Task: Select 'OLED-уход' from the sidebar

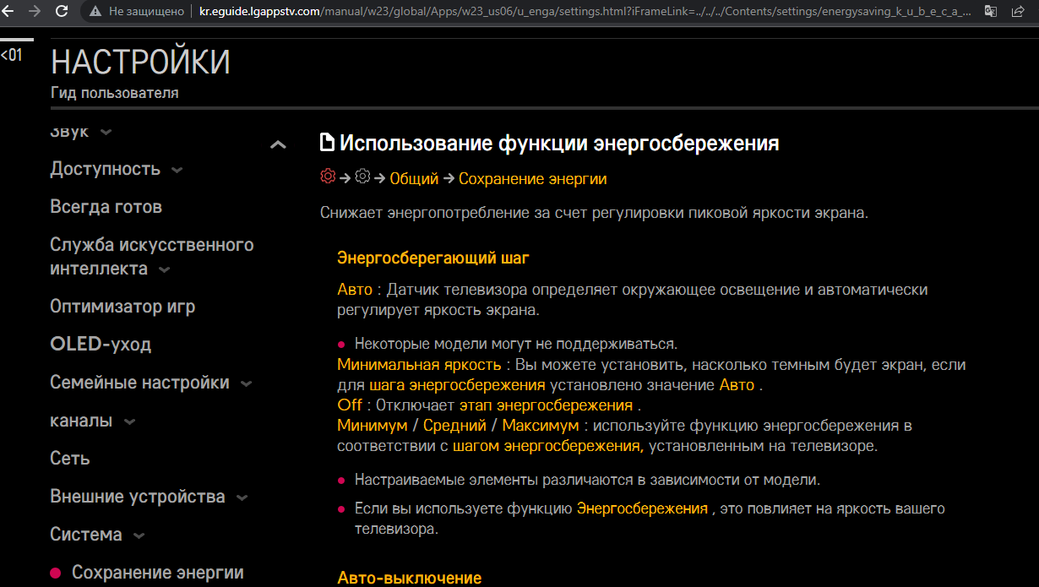Action: pos(101,345)
